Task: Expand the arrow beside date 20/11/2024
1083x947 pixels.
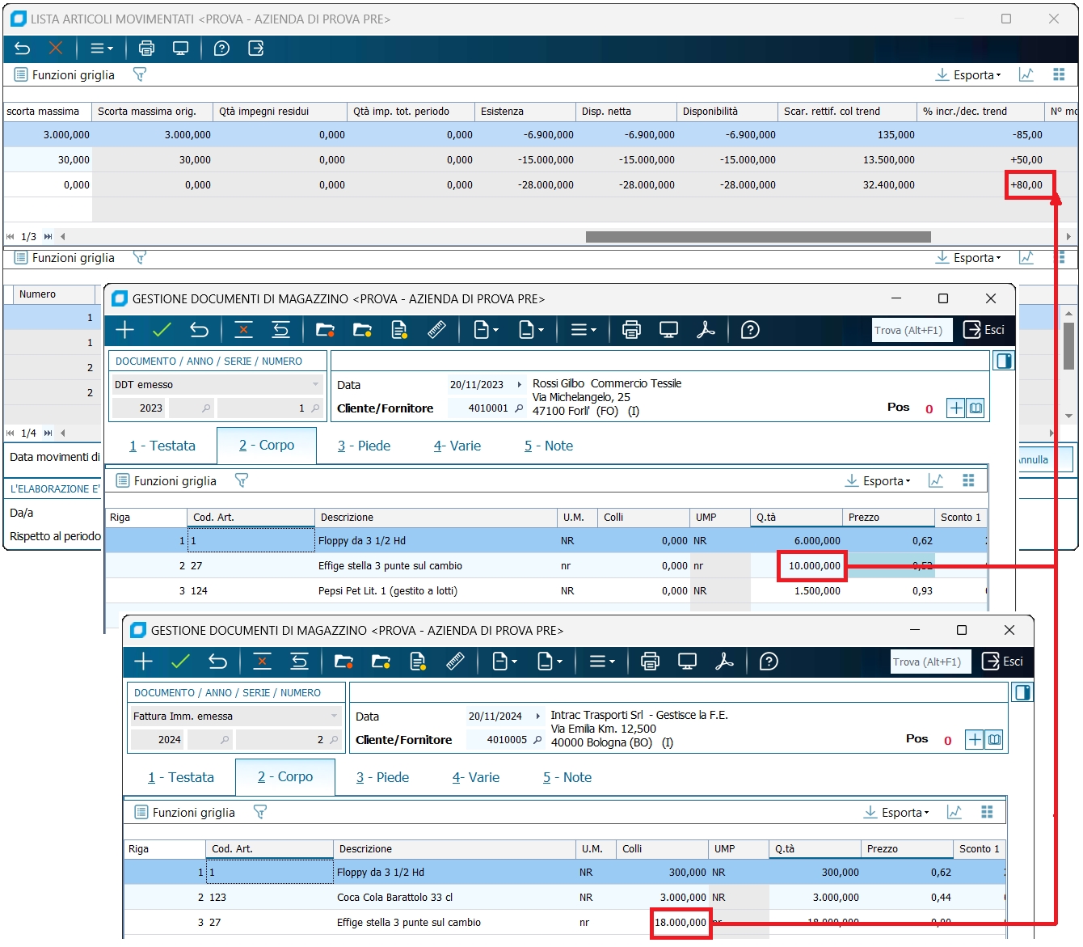Action: coord(538,717)
